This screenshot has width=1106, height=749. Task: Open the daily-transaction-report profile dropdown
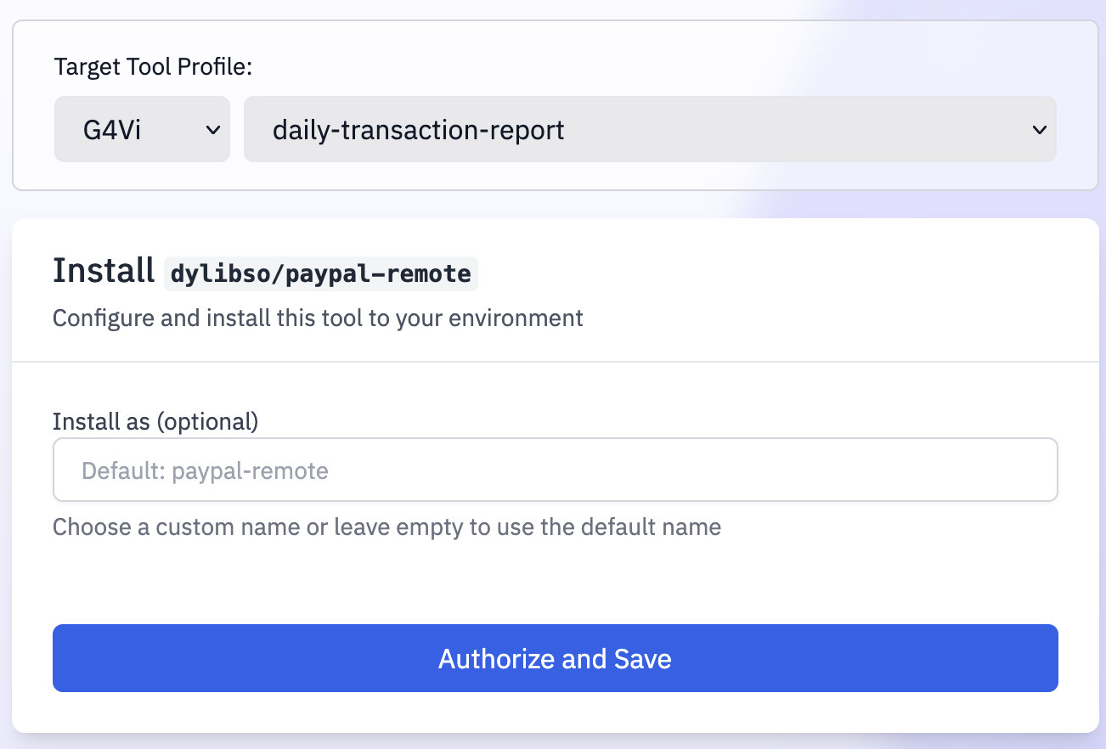tap(650, 129)
